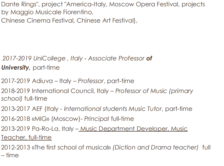The width and height of the screenshot is (224, 166).
Task: Click "International students Music Tutor" italic text
Action: tap(113, 109)
